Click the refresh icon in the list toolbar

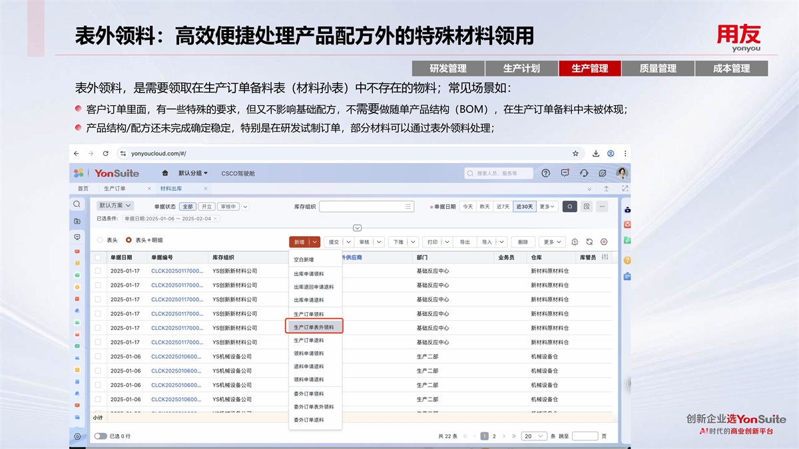[x=589, y=242]
